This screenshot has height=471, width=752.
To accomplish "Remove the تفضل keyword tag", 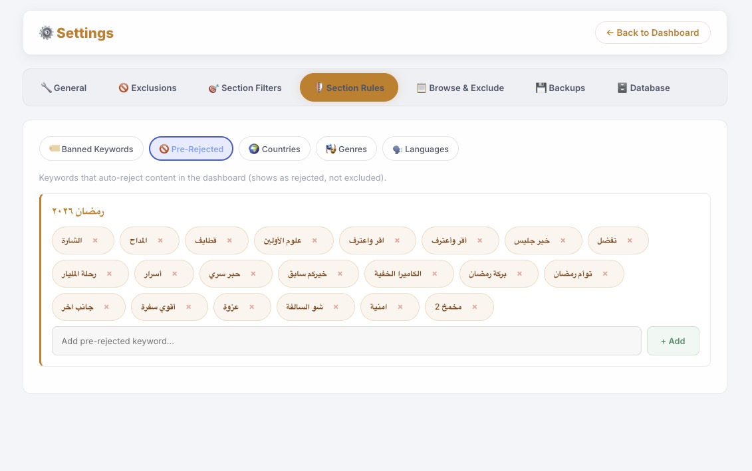I will click(x=630, y=240).
